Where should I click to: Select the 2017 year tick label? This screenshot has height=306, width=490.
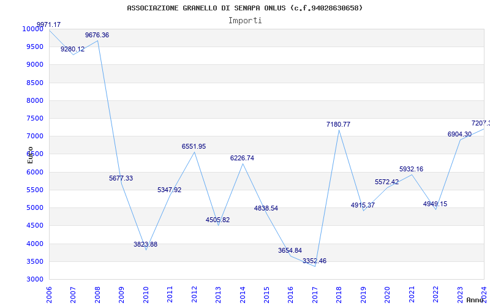[x=315, y=295]
